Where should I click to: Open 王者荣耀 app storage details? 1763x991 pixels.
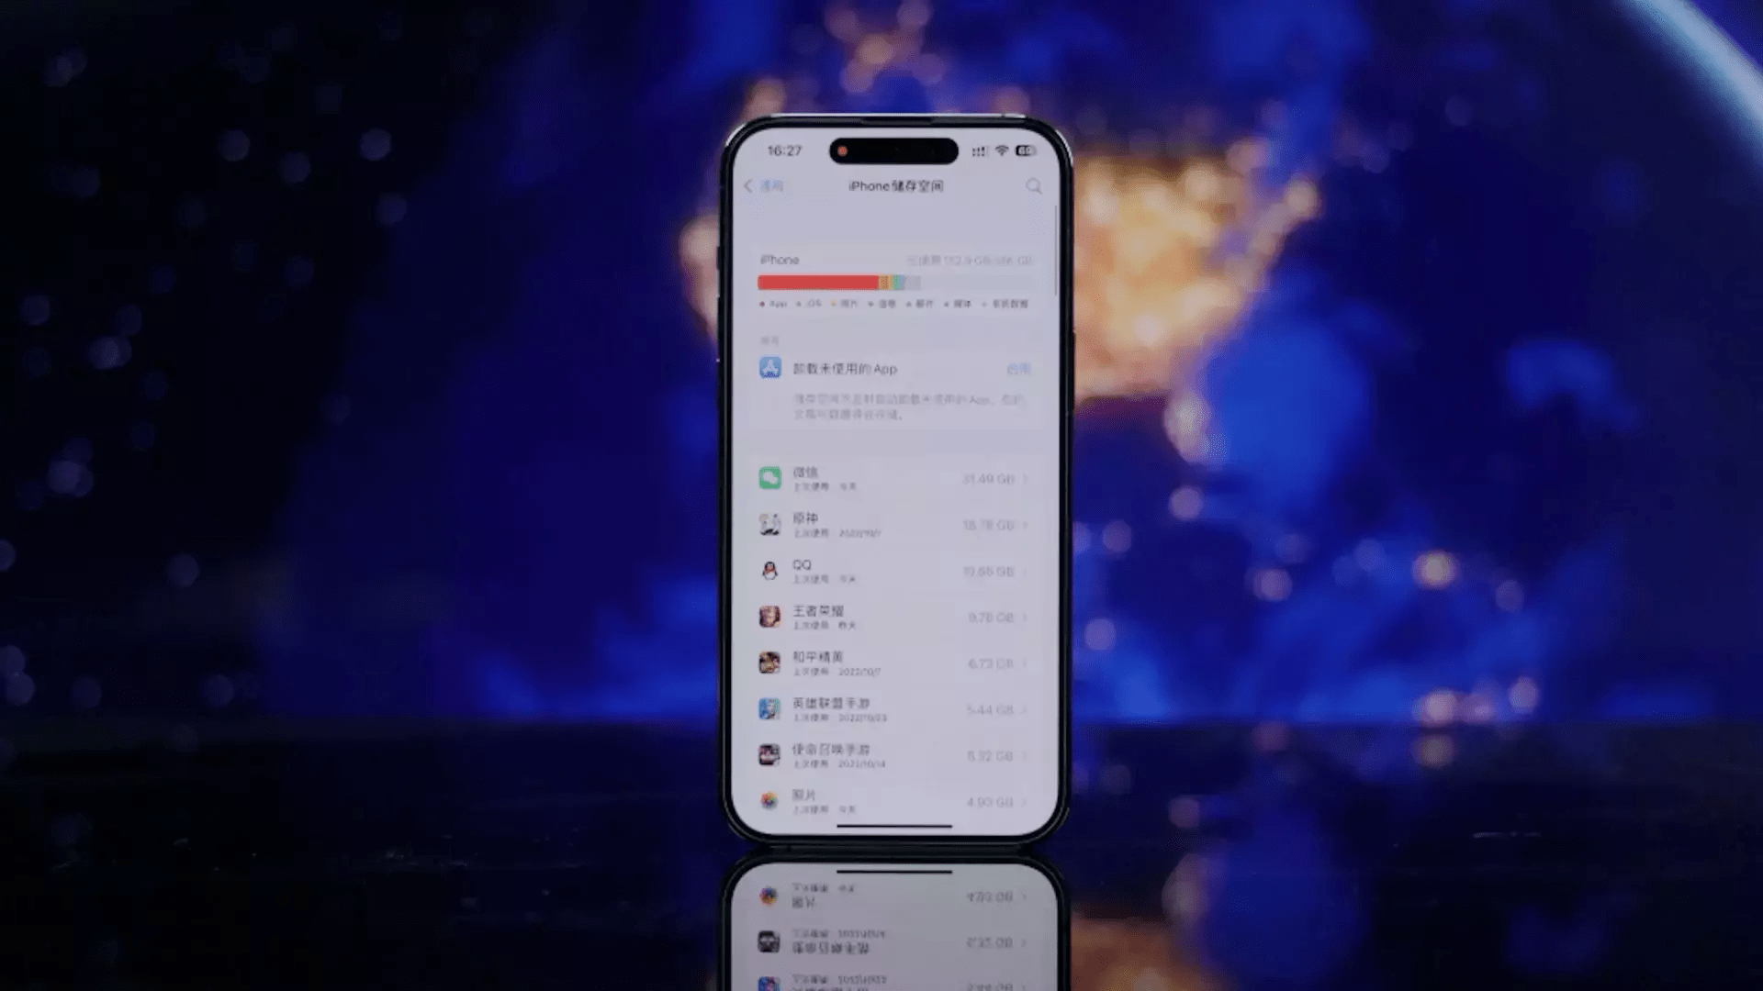click(x=893, y=618)
